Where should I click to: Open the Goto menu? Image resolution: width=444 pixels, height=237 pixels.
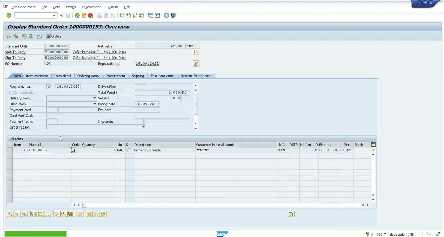tap(56, 7)
